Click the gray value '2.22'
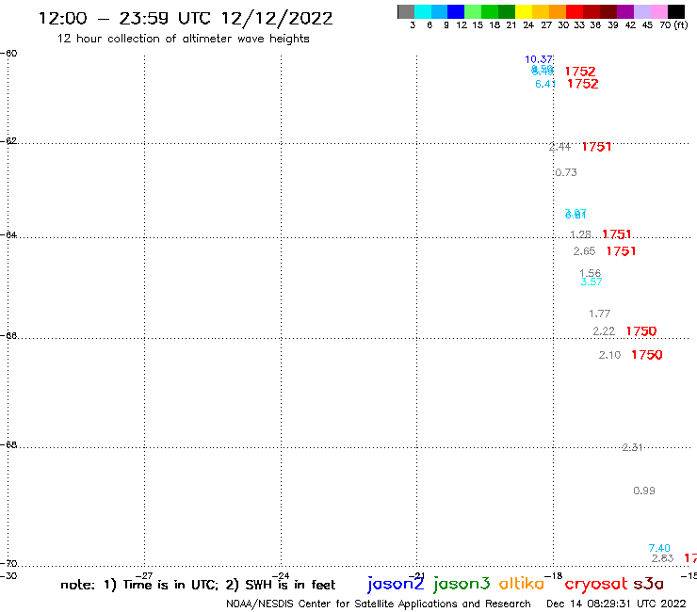The height and width of the screenshot is (612, 697). tap(604, 331)
